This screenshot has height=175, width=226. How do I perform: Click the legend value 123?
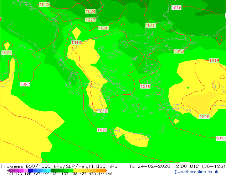click(19, 174)
